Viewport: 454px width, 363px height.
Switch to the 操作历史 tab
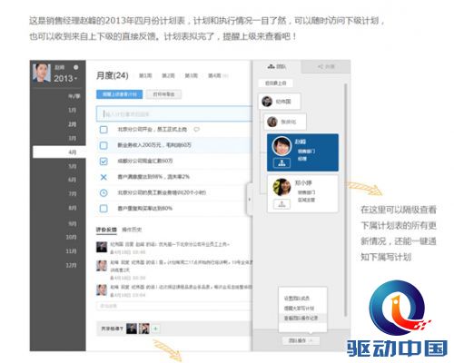[x=132, y=230]
